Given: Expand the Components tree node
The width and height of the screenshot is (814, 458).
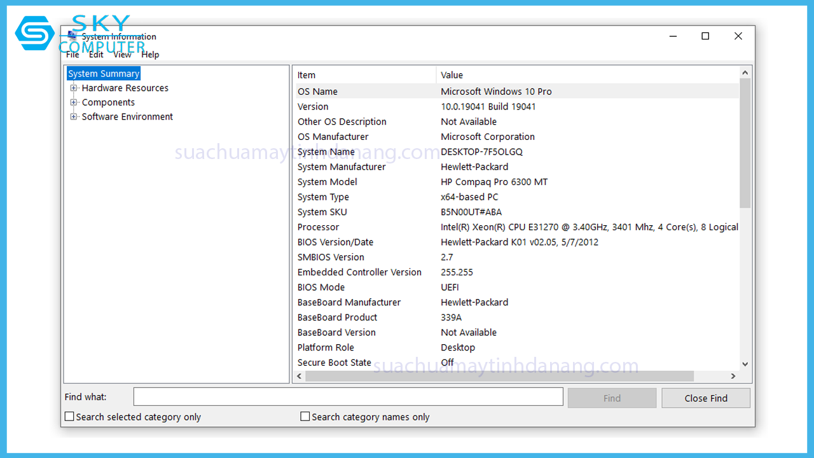Looking at the screenshot, I should 74,102.
